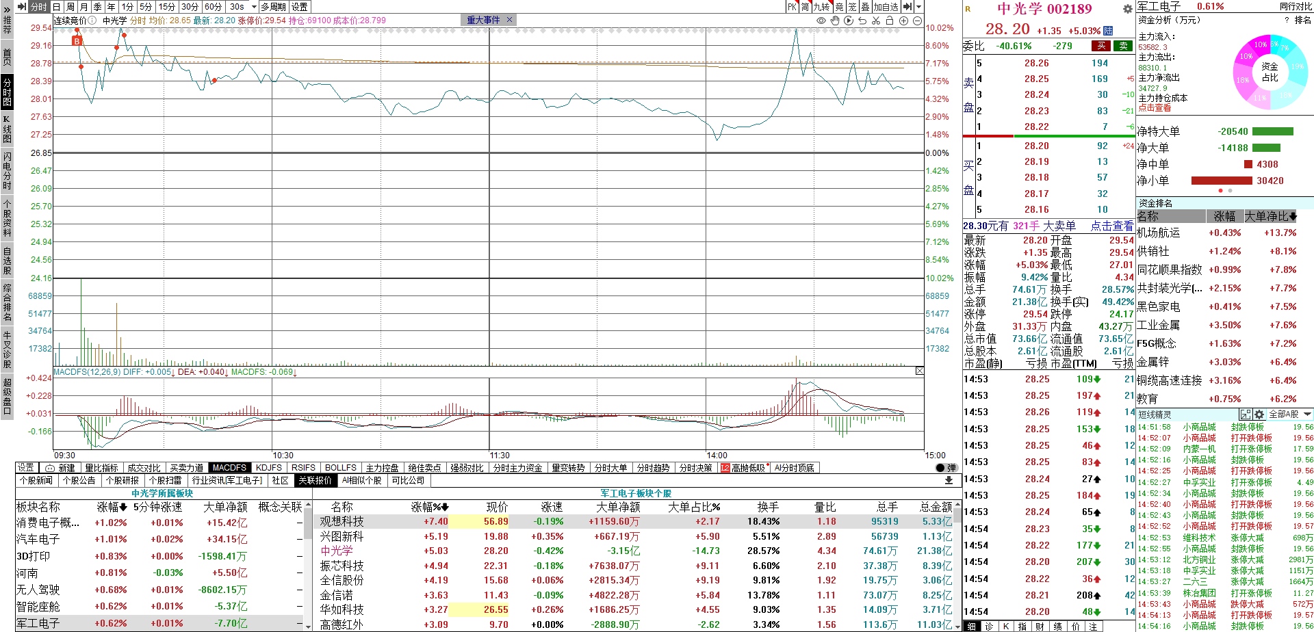The image size is (1314, 632).
Task: Select the 诊 tab below tick list
Action: [x=989, y=626]
